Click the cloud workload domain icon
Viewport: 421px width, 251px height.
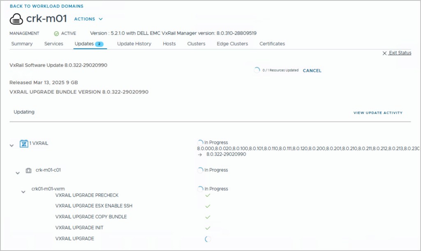(x=16, y=19)
